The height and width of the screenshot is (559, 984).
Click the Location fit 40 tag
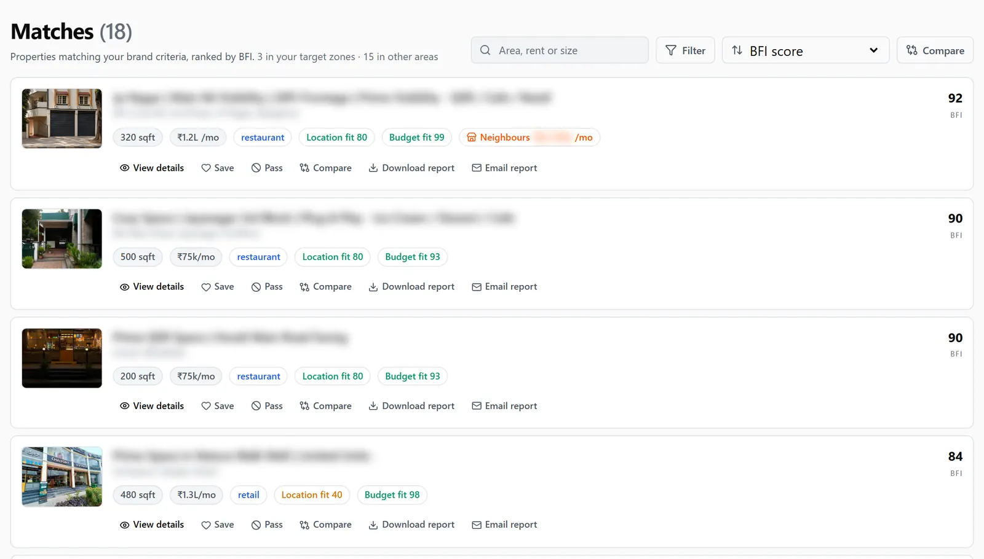click(312, 495)
